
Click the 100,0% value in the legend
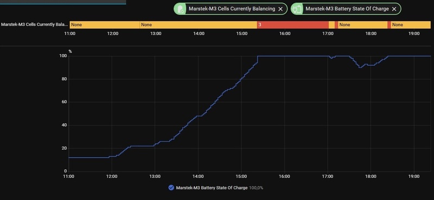point(256,188)
